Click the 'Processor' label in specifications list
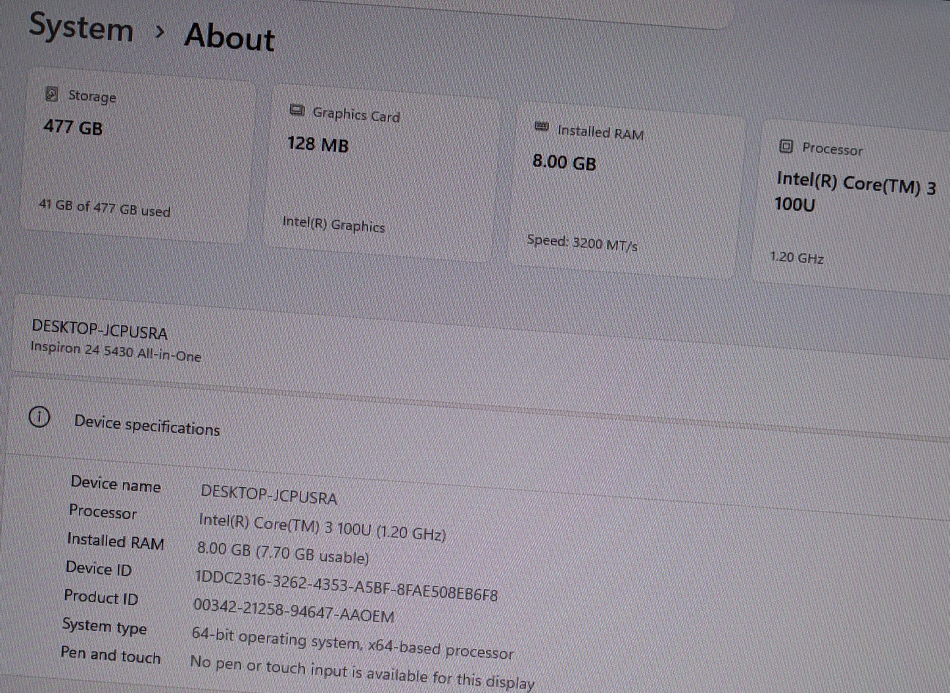Image resolution: width=950 pixels, height=693 pixels. [x=103, y=512]
